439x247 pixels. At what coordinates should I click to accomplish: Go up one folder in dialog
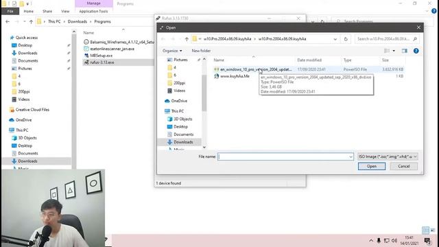point(187,39)
